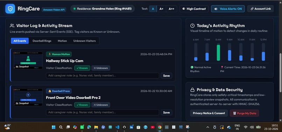The width and height of the screenshot is (282, 132).
Task: Open the ENG IN language switcher
Action: [x=237, y=127]
